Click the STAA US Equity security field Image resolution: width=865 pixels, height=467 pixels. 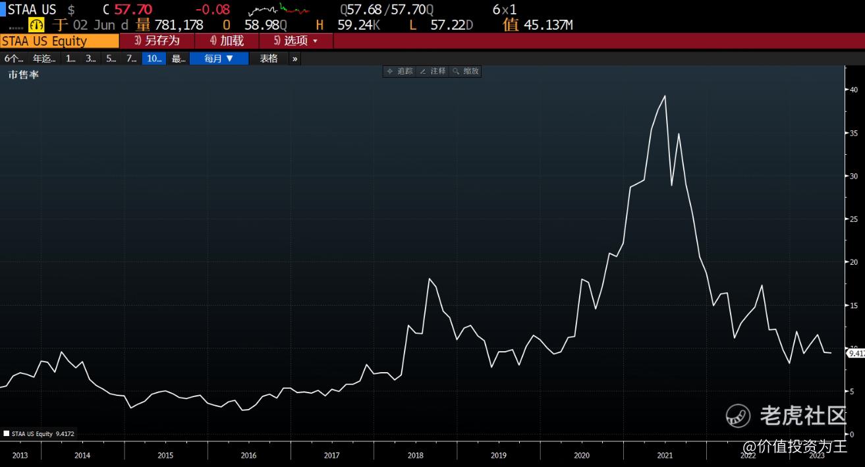59,41
